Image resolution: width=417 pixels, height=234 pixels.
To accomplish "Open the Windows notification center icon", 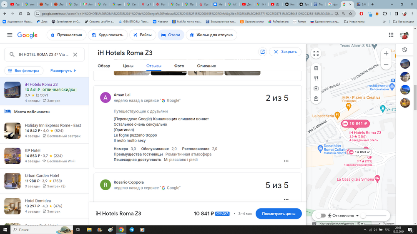I will click(410, 230).
